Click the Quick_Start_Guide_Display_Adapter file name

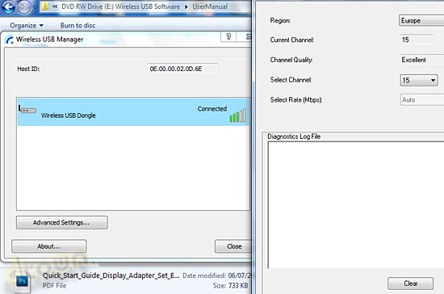tap(111, 275)
